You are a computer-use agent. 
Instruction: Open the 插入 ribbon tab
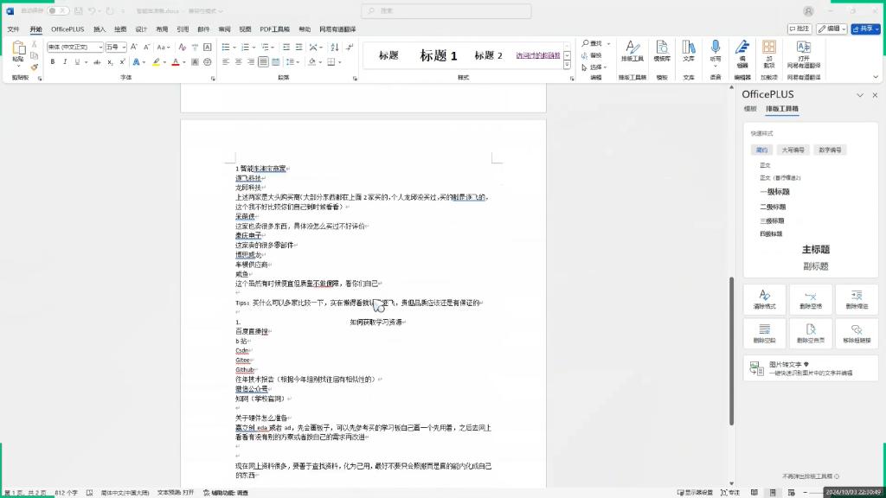(x=100, y=29)
